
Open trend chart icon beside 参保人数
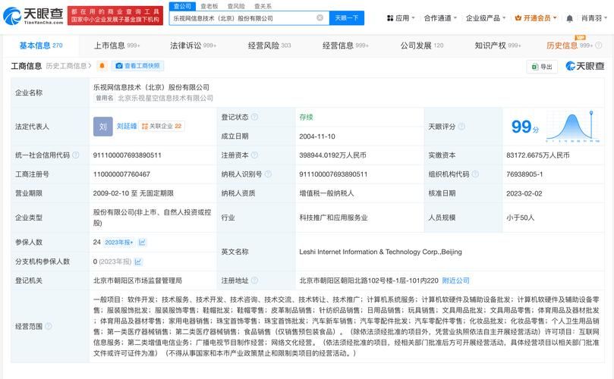pos(142,243)
